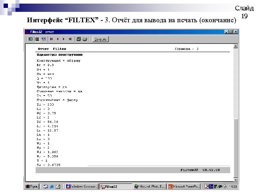
Task: Select header text 'Отчет Filtex'
Action: pyautogui.click(x=52, y=49)
